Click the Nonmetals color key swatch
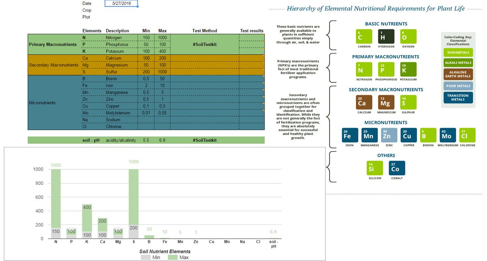This screenshot has width=487, height=261. (x=458, y=52)
